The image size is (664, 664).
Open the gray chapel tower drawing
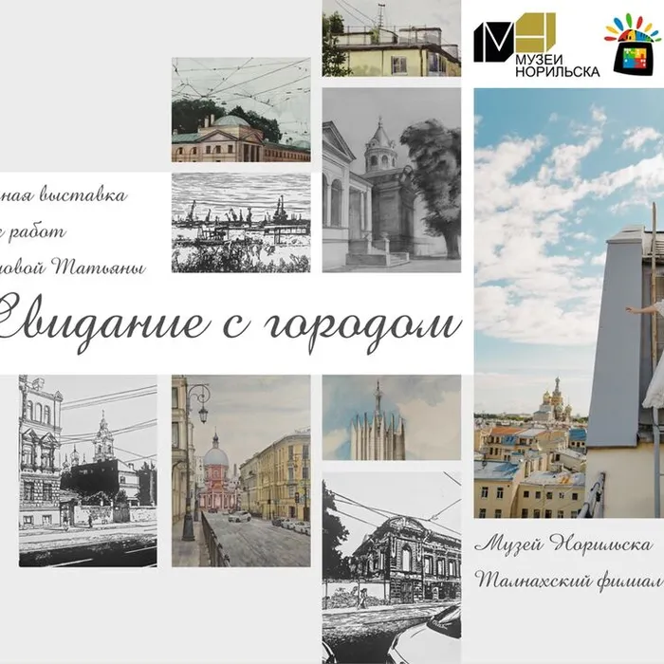(x=391, y=180)
